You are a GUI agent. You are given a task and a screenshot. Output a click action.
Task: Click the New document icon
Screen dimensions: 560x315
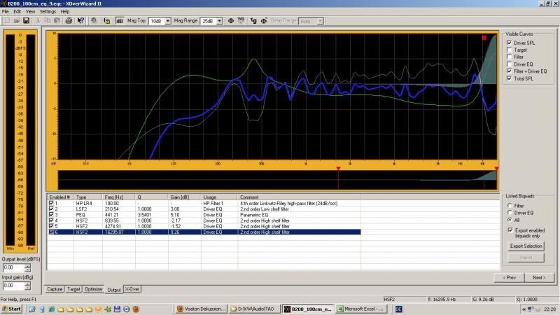pos(6,21)
